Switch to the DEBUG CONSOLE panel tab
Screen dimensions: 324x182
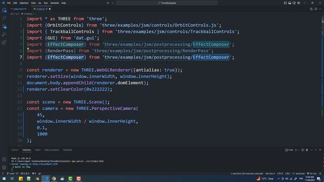(x=52, y=150)
